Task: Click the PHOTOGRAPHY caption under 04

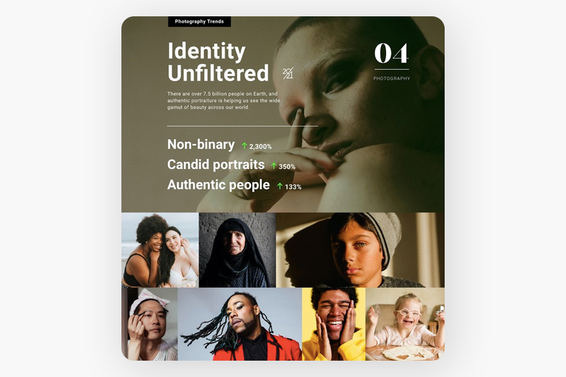Action: (392, 79)
